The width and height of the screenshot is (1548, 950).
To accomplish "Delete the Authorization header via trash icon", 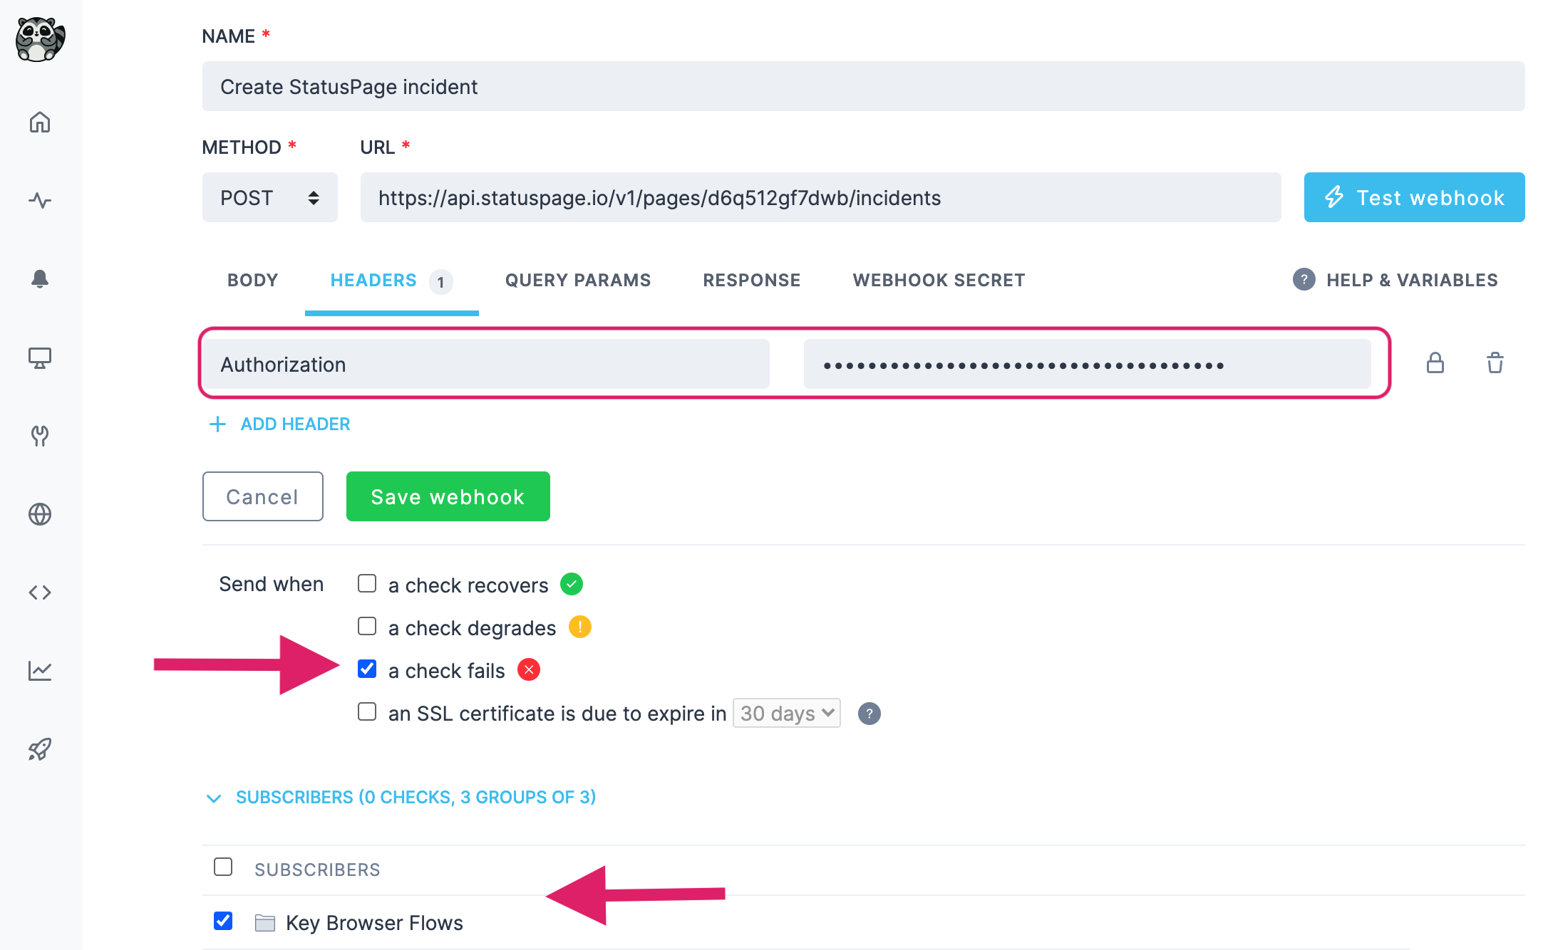I will (1495, 363).
